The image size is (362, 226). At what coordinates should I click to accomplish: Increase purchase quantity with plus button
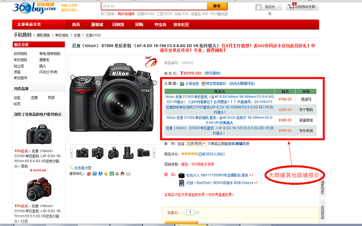point(197,212)
